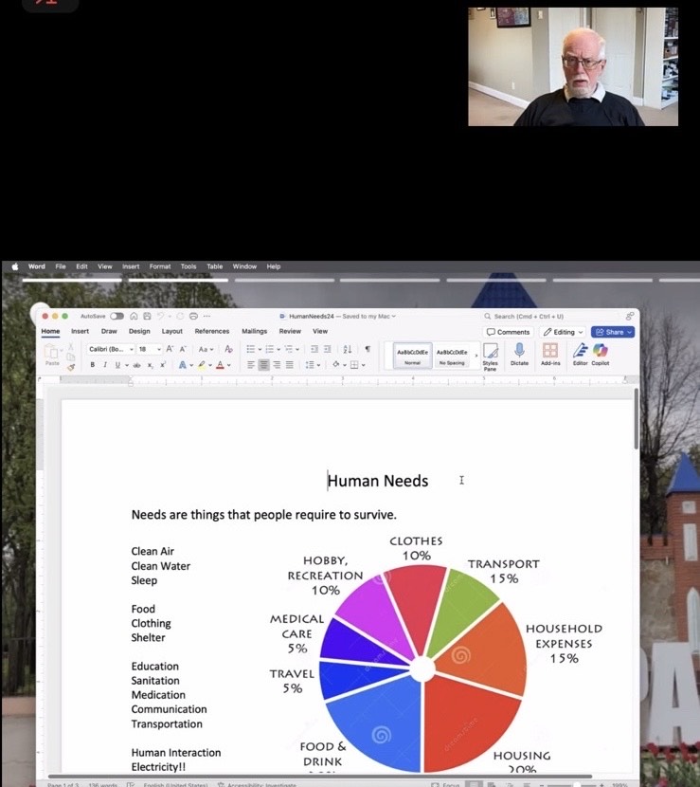Click the Comments button
700x787 pixels.
[x=509, y=332]
